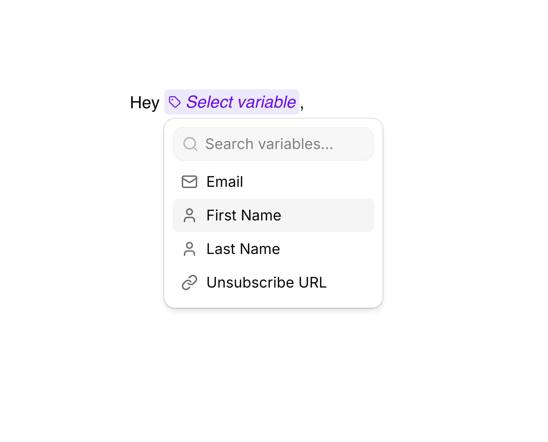Click the comma after Select variable
548x442 pixels.
click(303, 104)
